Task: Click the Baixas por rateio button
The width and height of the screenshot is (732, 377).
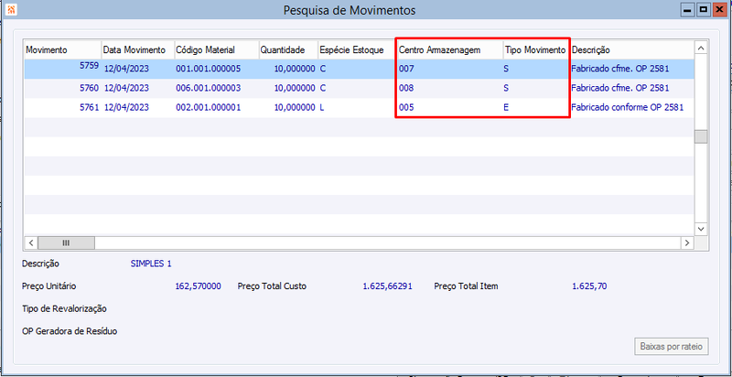Action: pos(672,347)
